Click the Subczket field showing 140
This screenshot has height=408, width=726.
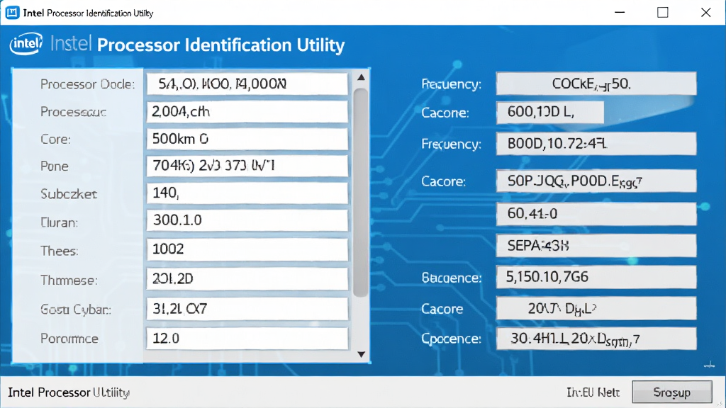[247, 193]
